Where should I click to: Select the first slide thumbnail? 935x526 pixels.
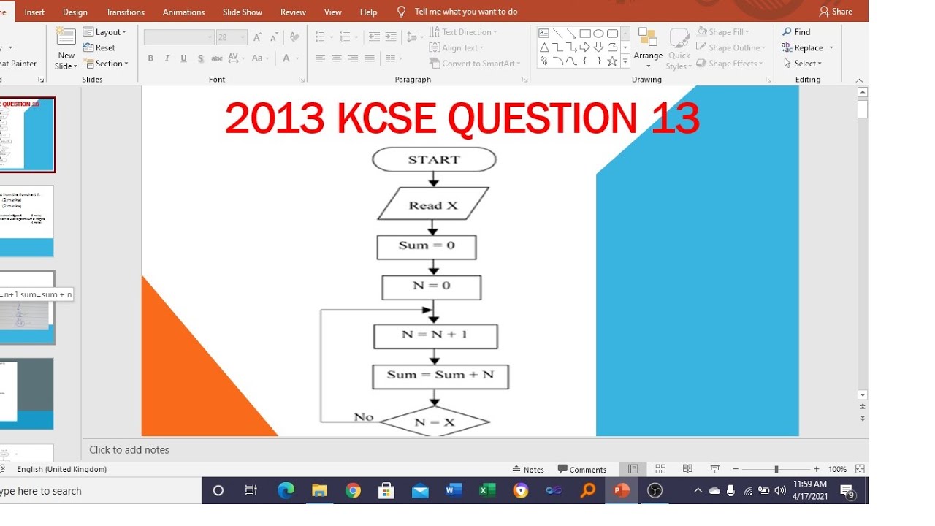click(x=27, y=135)
